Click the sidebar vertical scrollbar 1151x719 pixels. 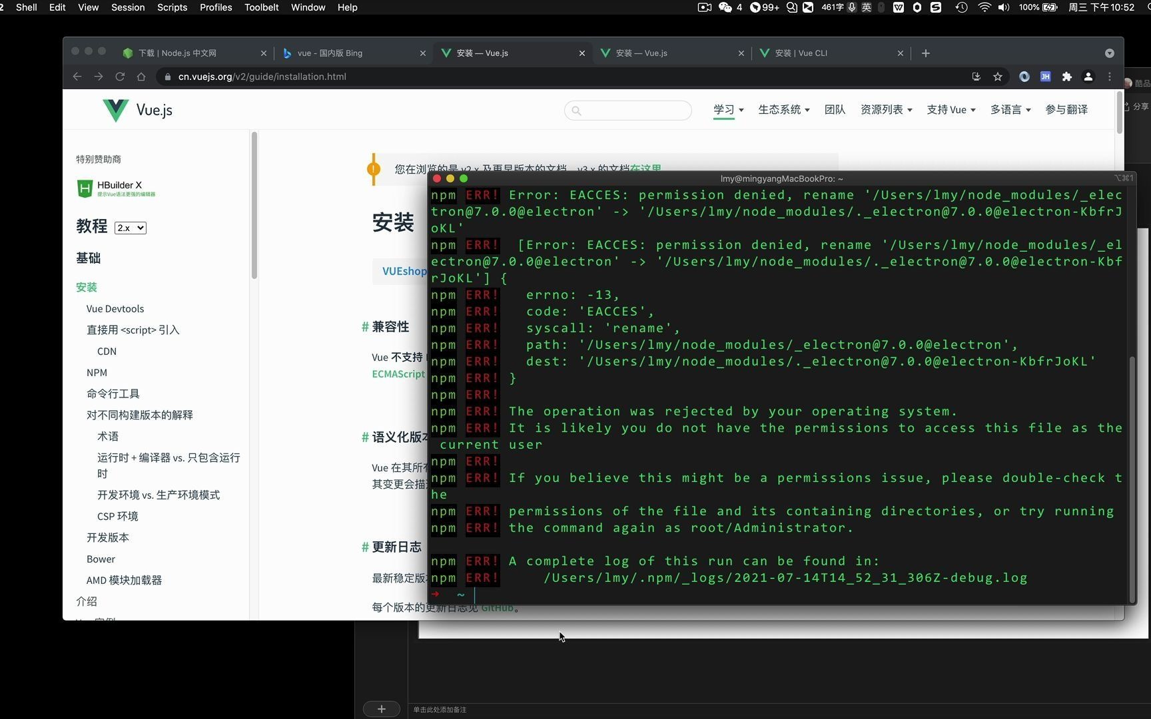click(x=254, y=206)
